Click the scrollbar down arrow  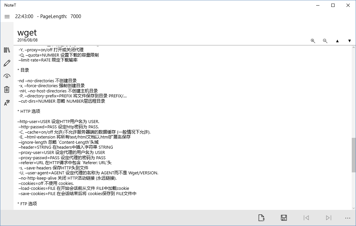(354, 208)
